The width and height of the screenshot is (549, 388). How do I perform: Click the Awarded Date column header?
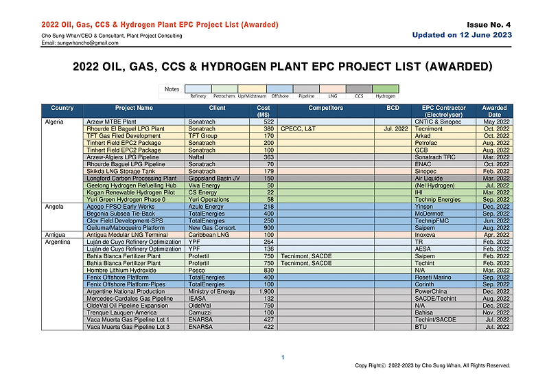pyautogui.click(x=494, y=111)
